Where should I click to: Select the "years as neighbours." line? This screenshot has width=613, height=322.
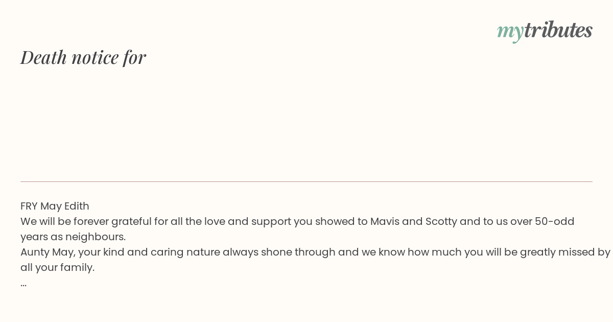click(73, 237)
